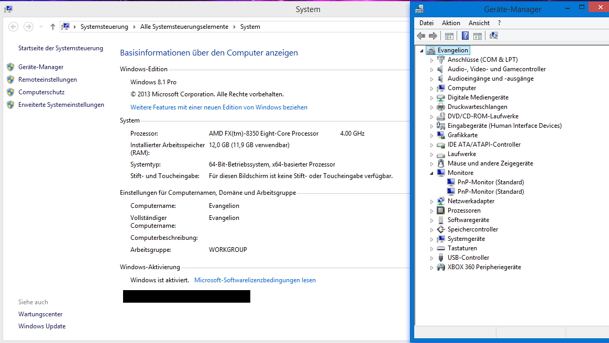The image size is (609, 343).
Task: Click the System breadcrumb item
Action: (x=250, y=27)
